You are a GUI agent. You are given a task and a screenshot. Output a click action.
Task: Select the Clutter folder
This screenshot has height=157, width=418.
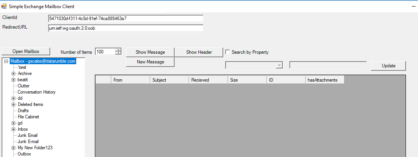pos(23,86)
